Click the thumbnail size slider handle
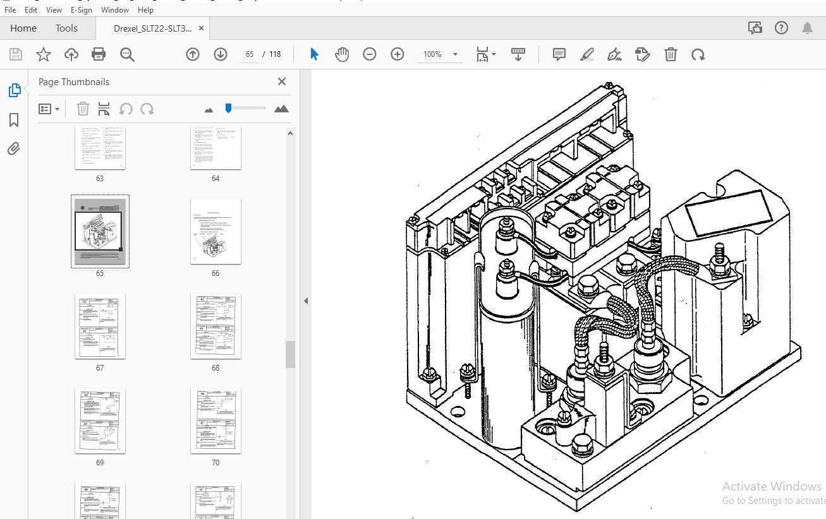826x519 pixels. (x=228, y=109)
